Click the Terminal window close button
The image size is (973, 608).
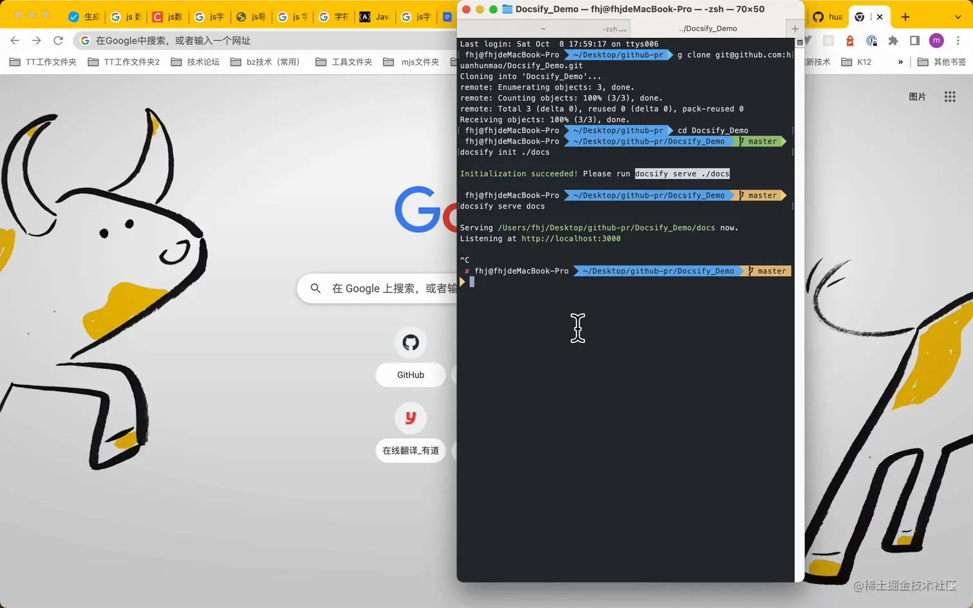pos(467,9)
